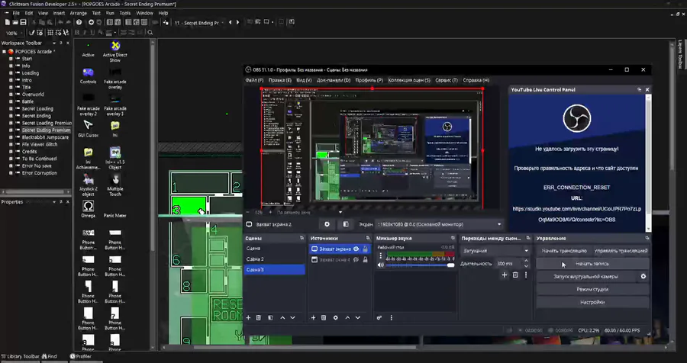Open the Затухание transition dropdown

coord(495,251)
